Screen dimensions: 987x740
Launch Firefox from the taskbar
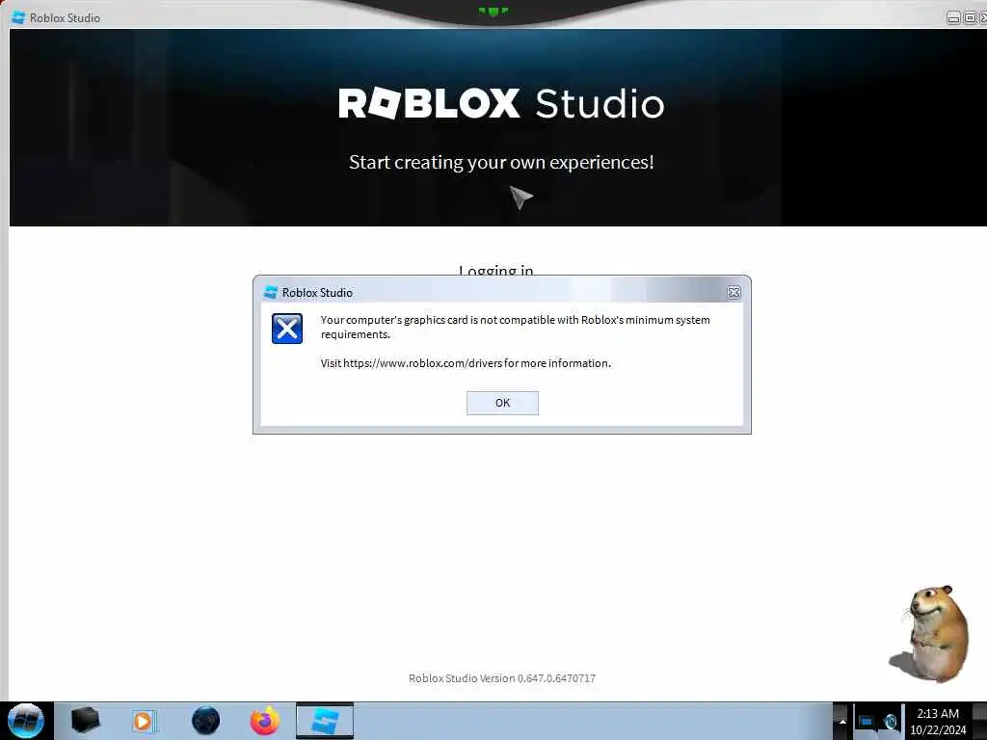tap(265, 721)
